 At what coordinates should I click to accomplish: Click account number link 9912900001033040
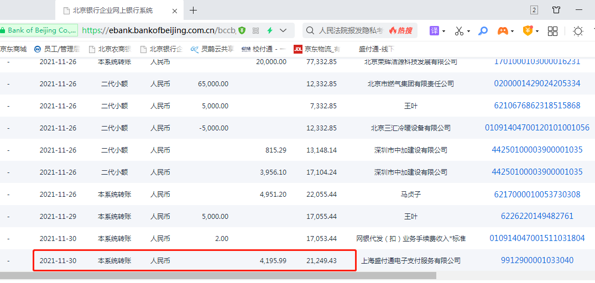(537, 260)
